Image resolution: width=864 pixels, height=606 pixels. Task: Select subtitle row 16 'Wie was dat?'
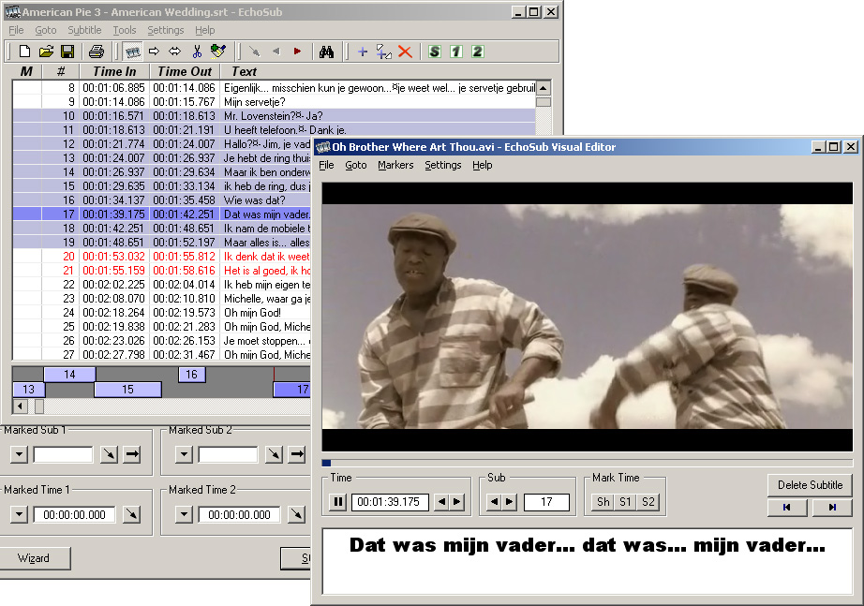coord(161,200)
